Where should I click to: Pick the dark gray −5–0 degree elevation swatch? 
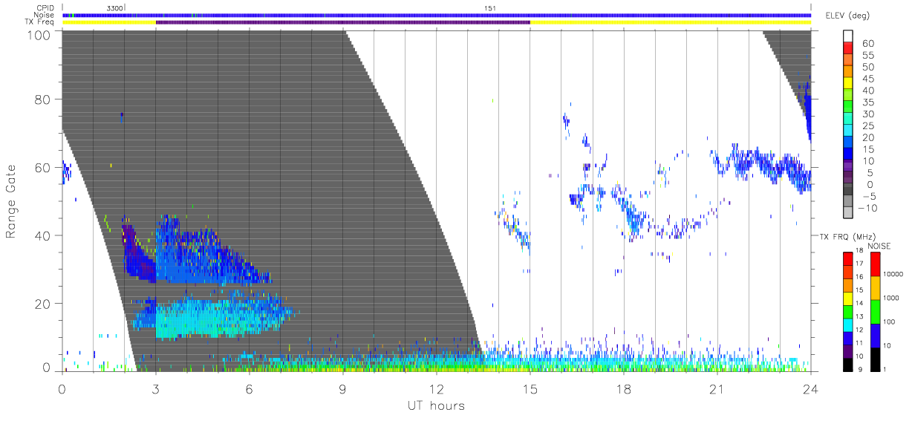(849, 191)
